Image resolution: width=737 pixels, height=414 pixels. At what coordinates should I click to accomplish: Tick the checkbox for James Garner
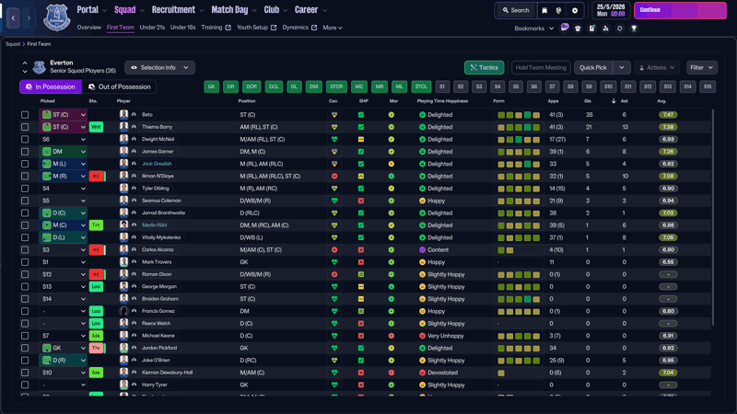click(x=25, y=152)
